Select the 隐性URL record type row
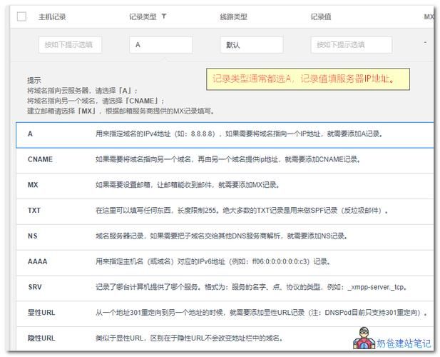Viewport: 440px width, 357px height. pyautogui.click(x=225, y=338)
